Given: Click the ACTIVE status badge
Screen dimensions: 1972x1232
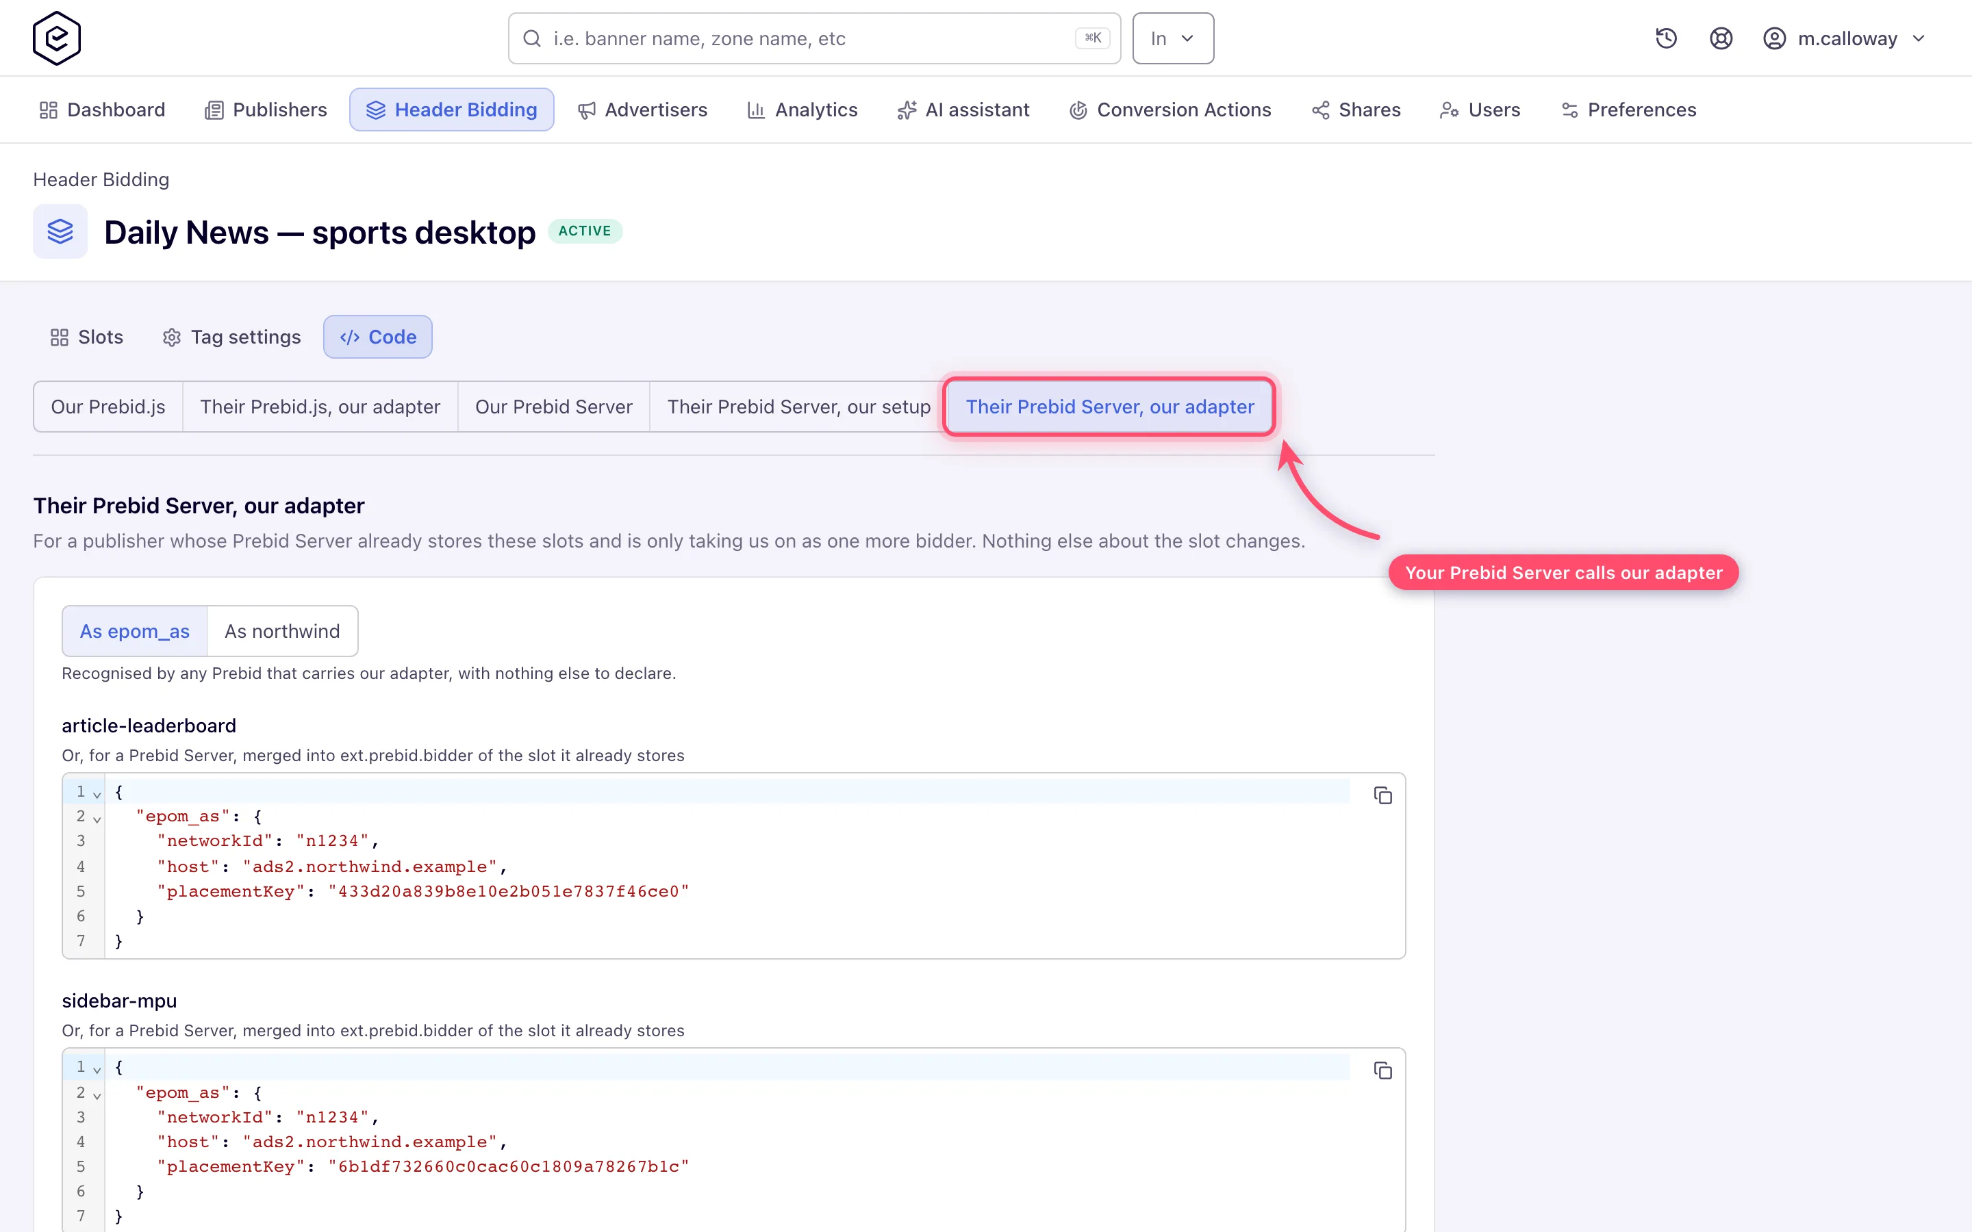Looking at the screenshot, I should (x=585, y=231).
